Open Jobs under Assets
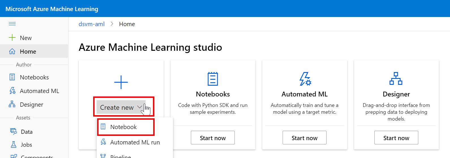The image size is (450, 158). pos(34,145)
